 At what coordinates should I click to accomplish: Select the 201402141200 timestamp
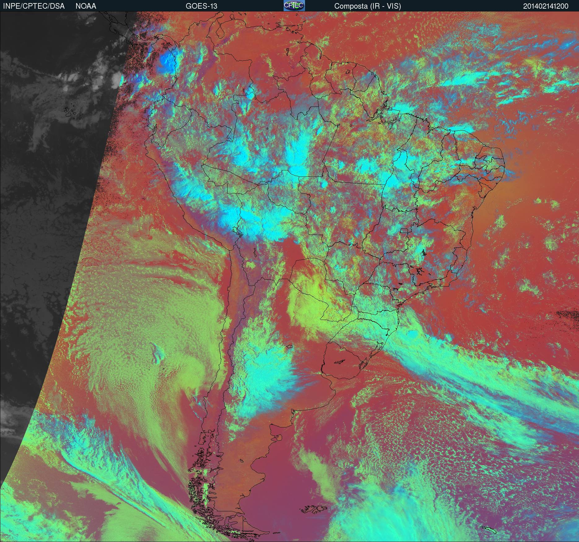tap(546, 6)
